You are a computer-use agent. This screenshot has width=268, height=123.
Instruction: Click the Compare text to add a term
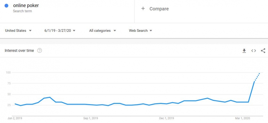click(x=159, y=9)
